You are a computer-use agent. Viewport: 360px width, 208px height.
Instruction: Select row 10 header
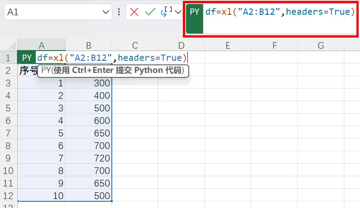pos(8,170)
